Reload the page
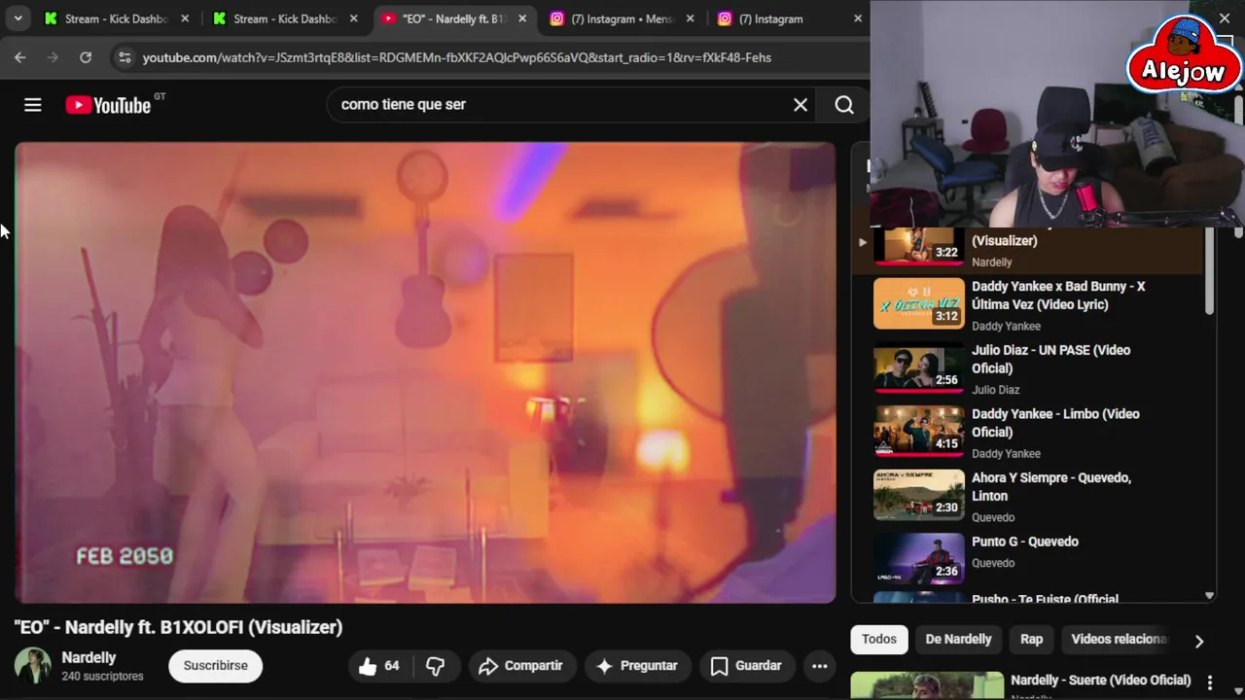 click(86, 57)
